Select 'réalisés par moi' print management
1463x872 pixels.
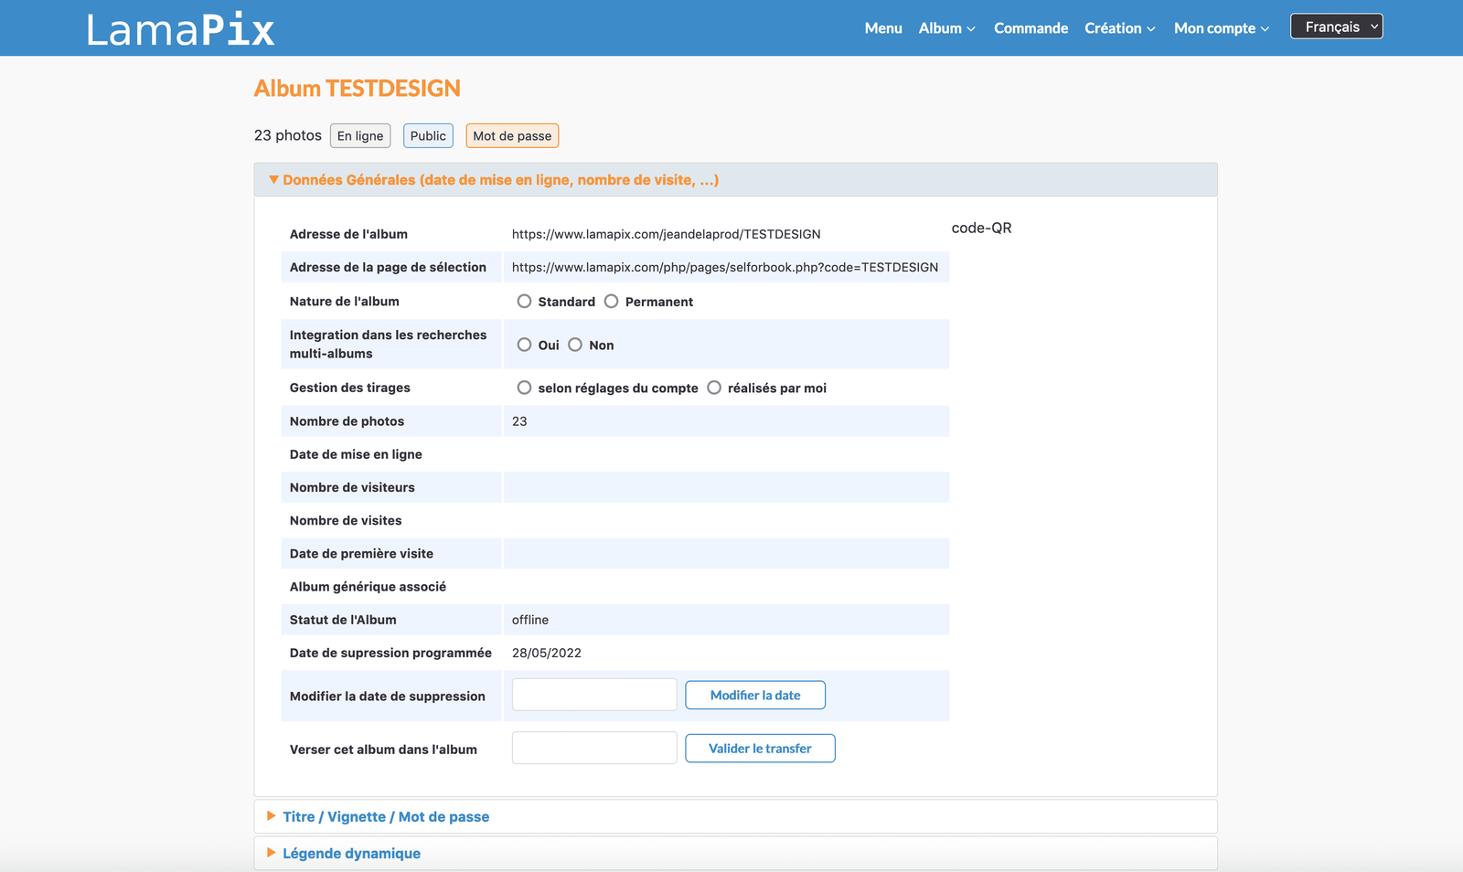pyautogui.click(x=714, y=388)
